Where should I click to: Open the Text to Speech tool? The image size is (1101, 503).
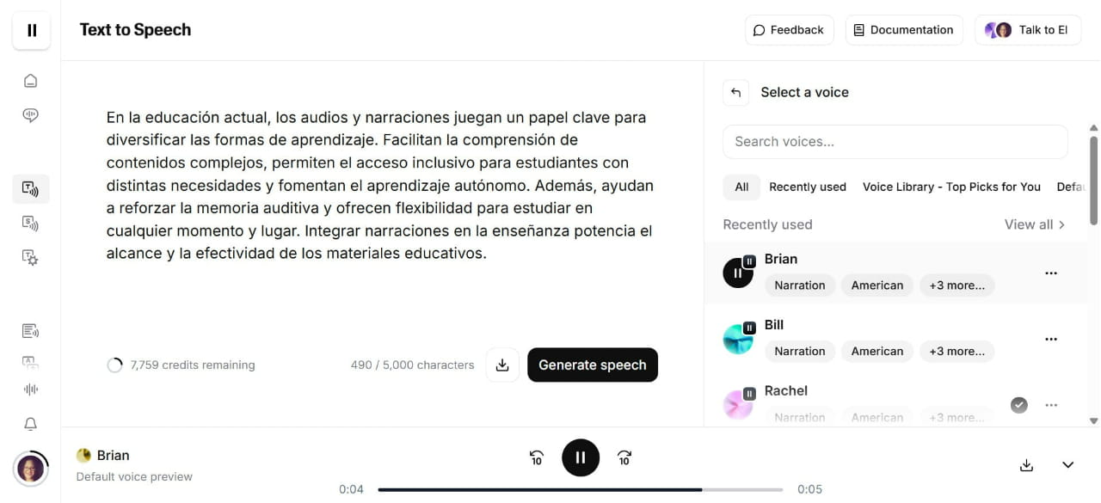pos(31,189)
